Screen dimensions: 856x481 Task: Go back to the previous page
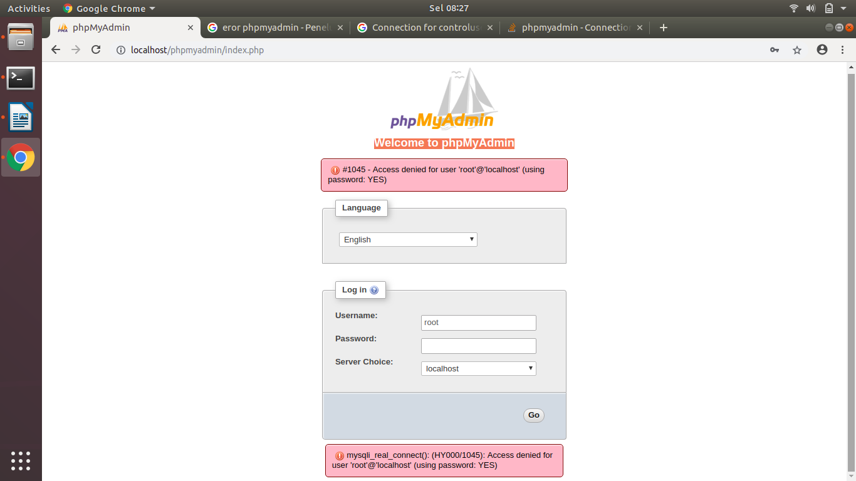pyautogui.click(x=56, y=50)
